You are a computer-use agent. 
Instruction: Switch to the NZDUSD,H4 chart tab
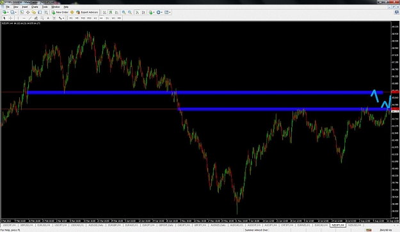[355, 225]
